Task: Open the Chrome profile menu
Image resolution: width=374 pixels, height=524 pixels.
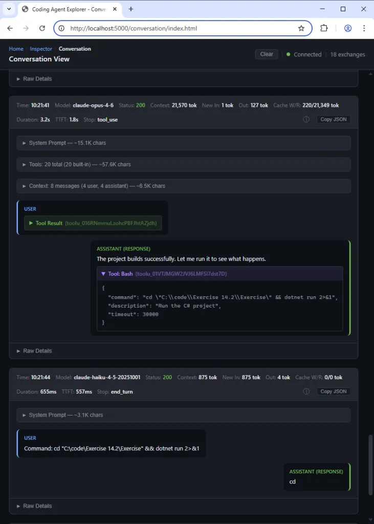Action: click(348, 29)
